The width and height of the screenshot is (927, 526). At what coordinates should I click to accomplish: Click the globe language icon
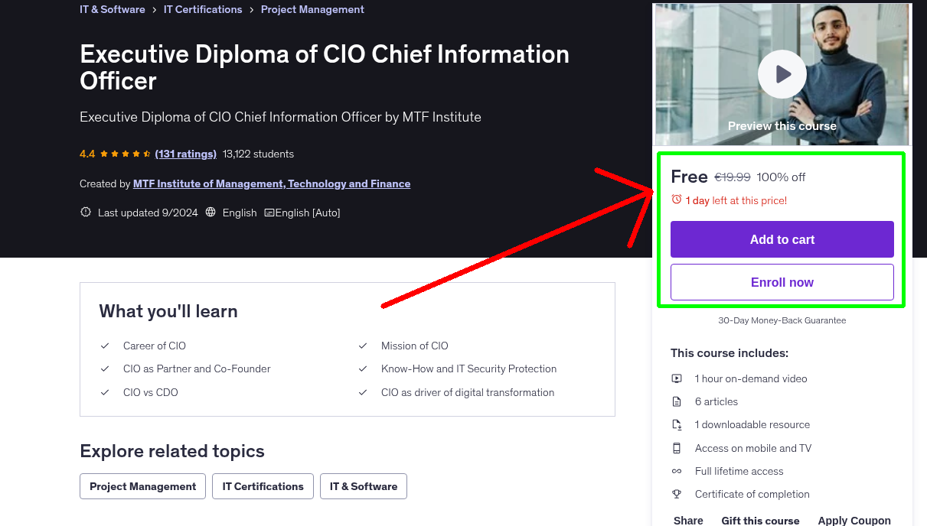[x=211, y=213]
